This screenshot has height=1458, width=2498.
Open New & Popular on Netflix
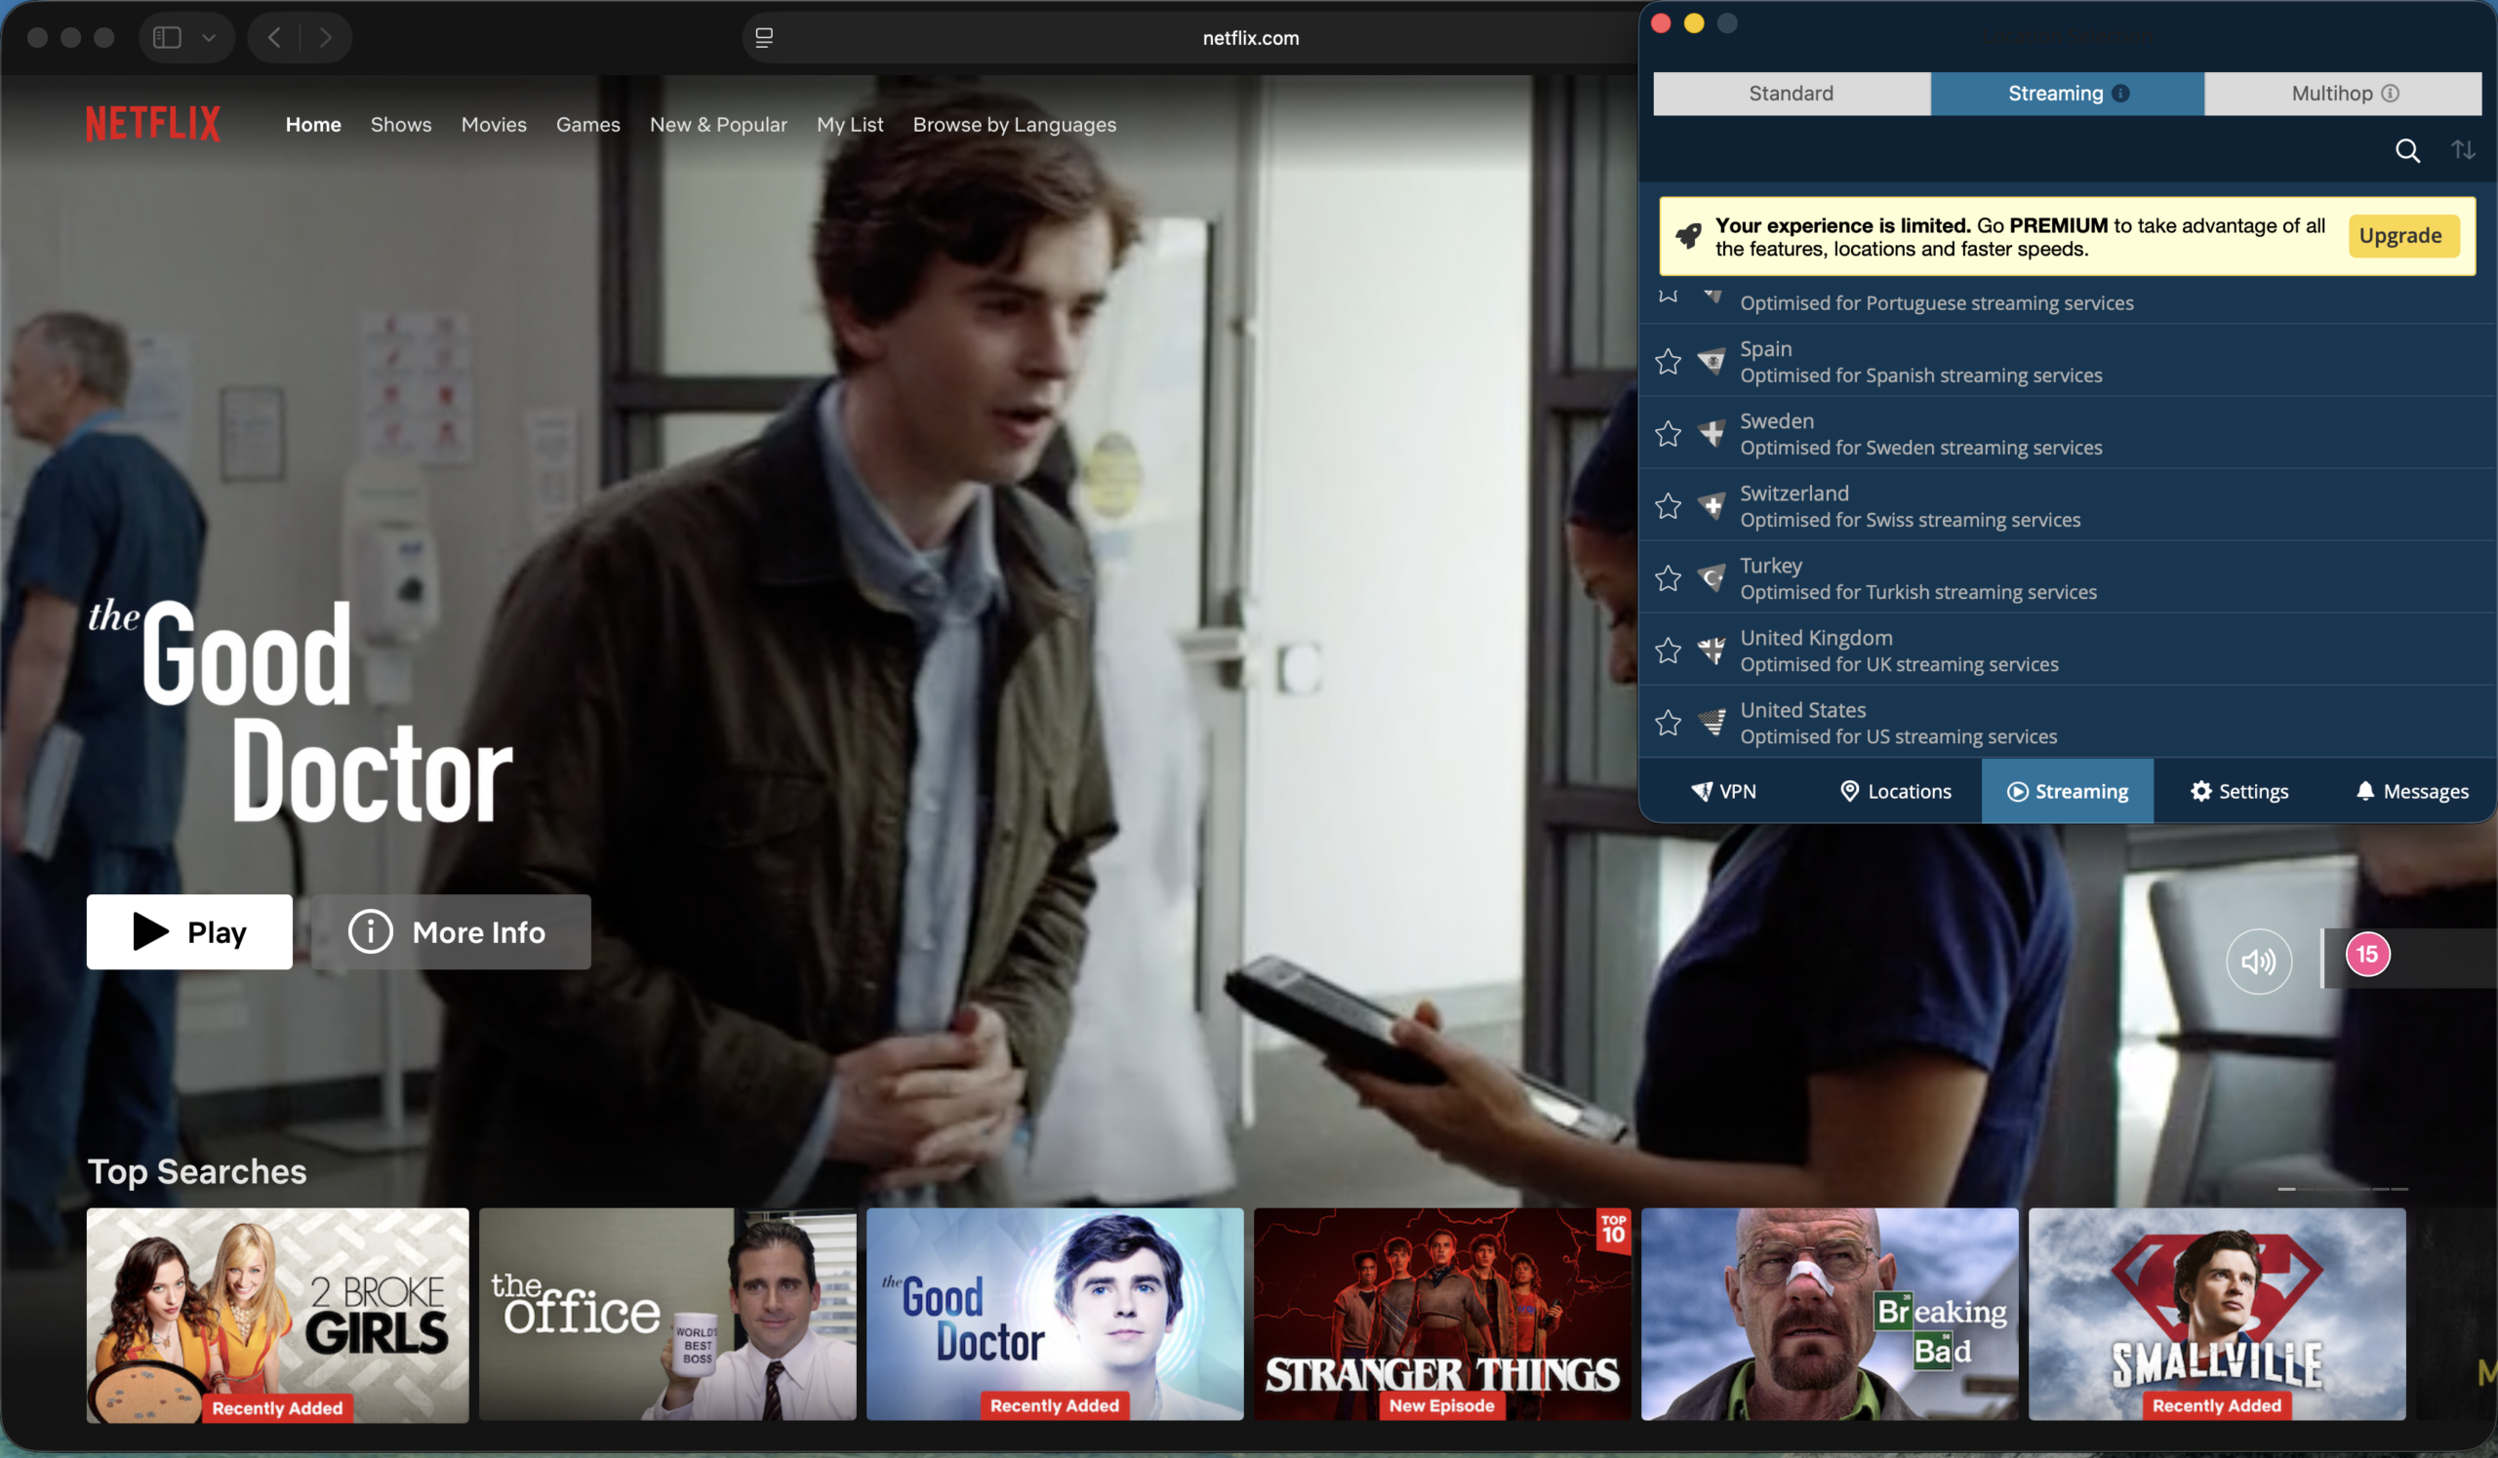(x=719, y=125)
